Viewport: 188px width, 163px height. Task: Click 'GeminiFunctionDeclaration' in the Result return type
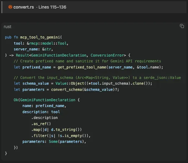[x=59, y=55]
